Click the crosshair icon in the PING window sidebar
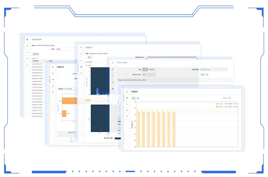The height and width of the screenshot is (177, 268). (113, 69)
